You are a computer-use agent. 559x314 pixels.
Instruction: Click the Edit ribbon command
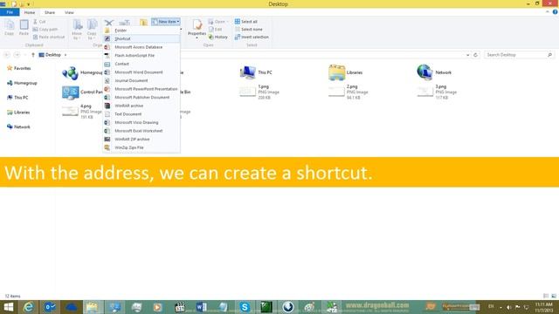(216, 29)
